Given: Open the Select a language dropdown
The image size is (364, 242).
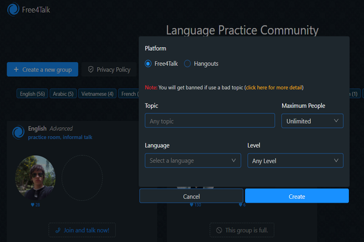Looking at the screenshot, I should tap(193, 160).
